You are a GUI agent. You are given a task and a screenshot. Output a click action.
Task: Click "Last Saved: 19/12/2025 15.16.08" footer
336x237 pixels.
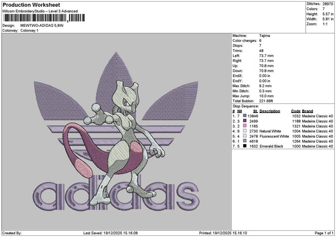pyautogui.click(x=110, y=233)
